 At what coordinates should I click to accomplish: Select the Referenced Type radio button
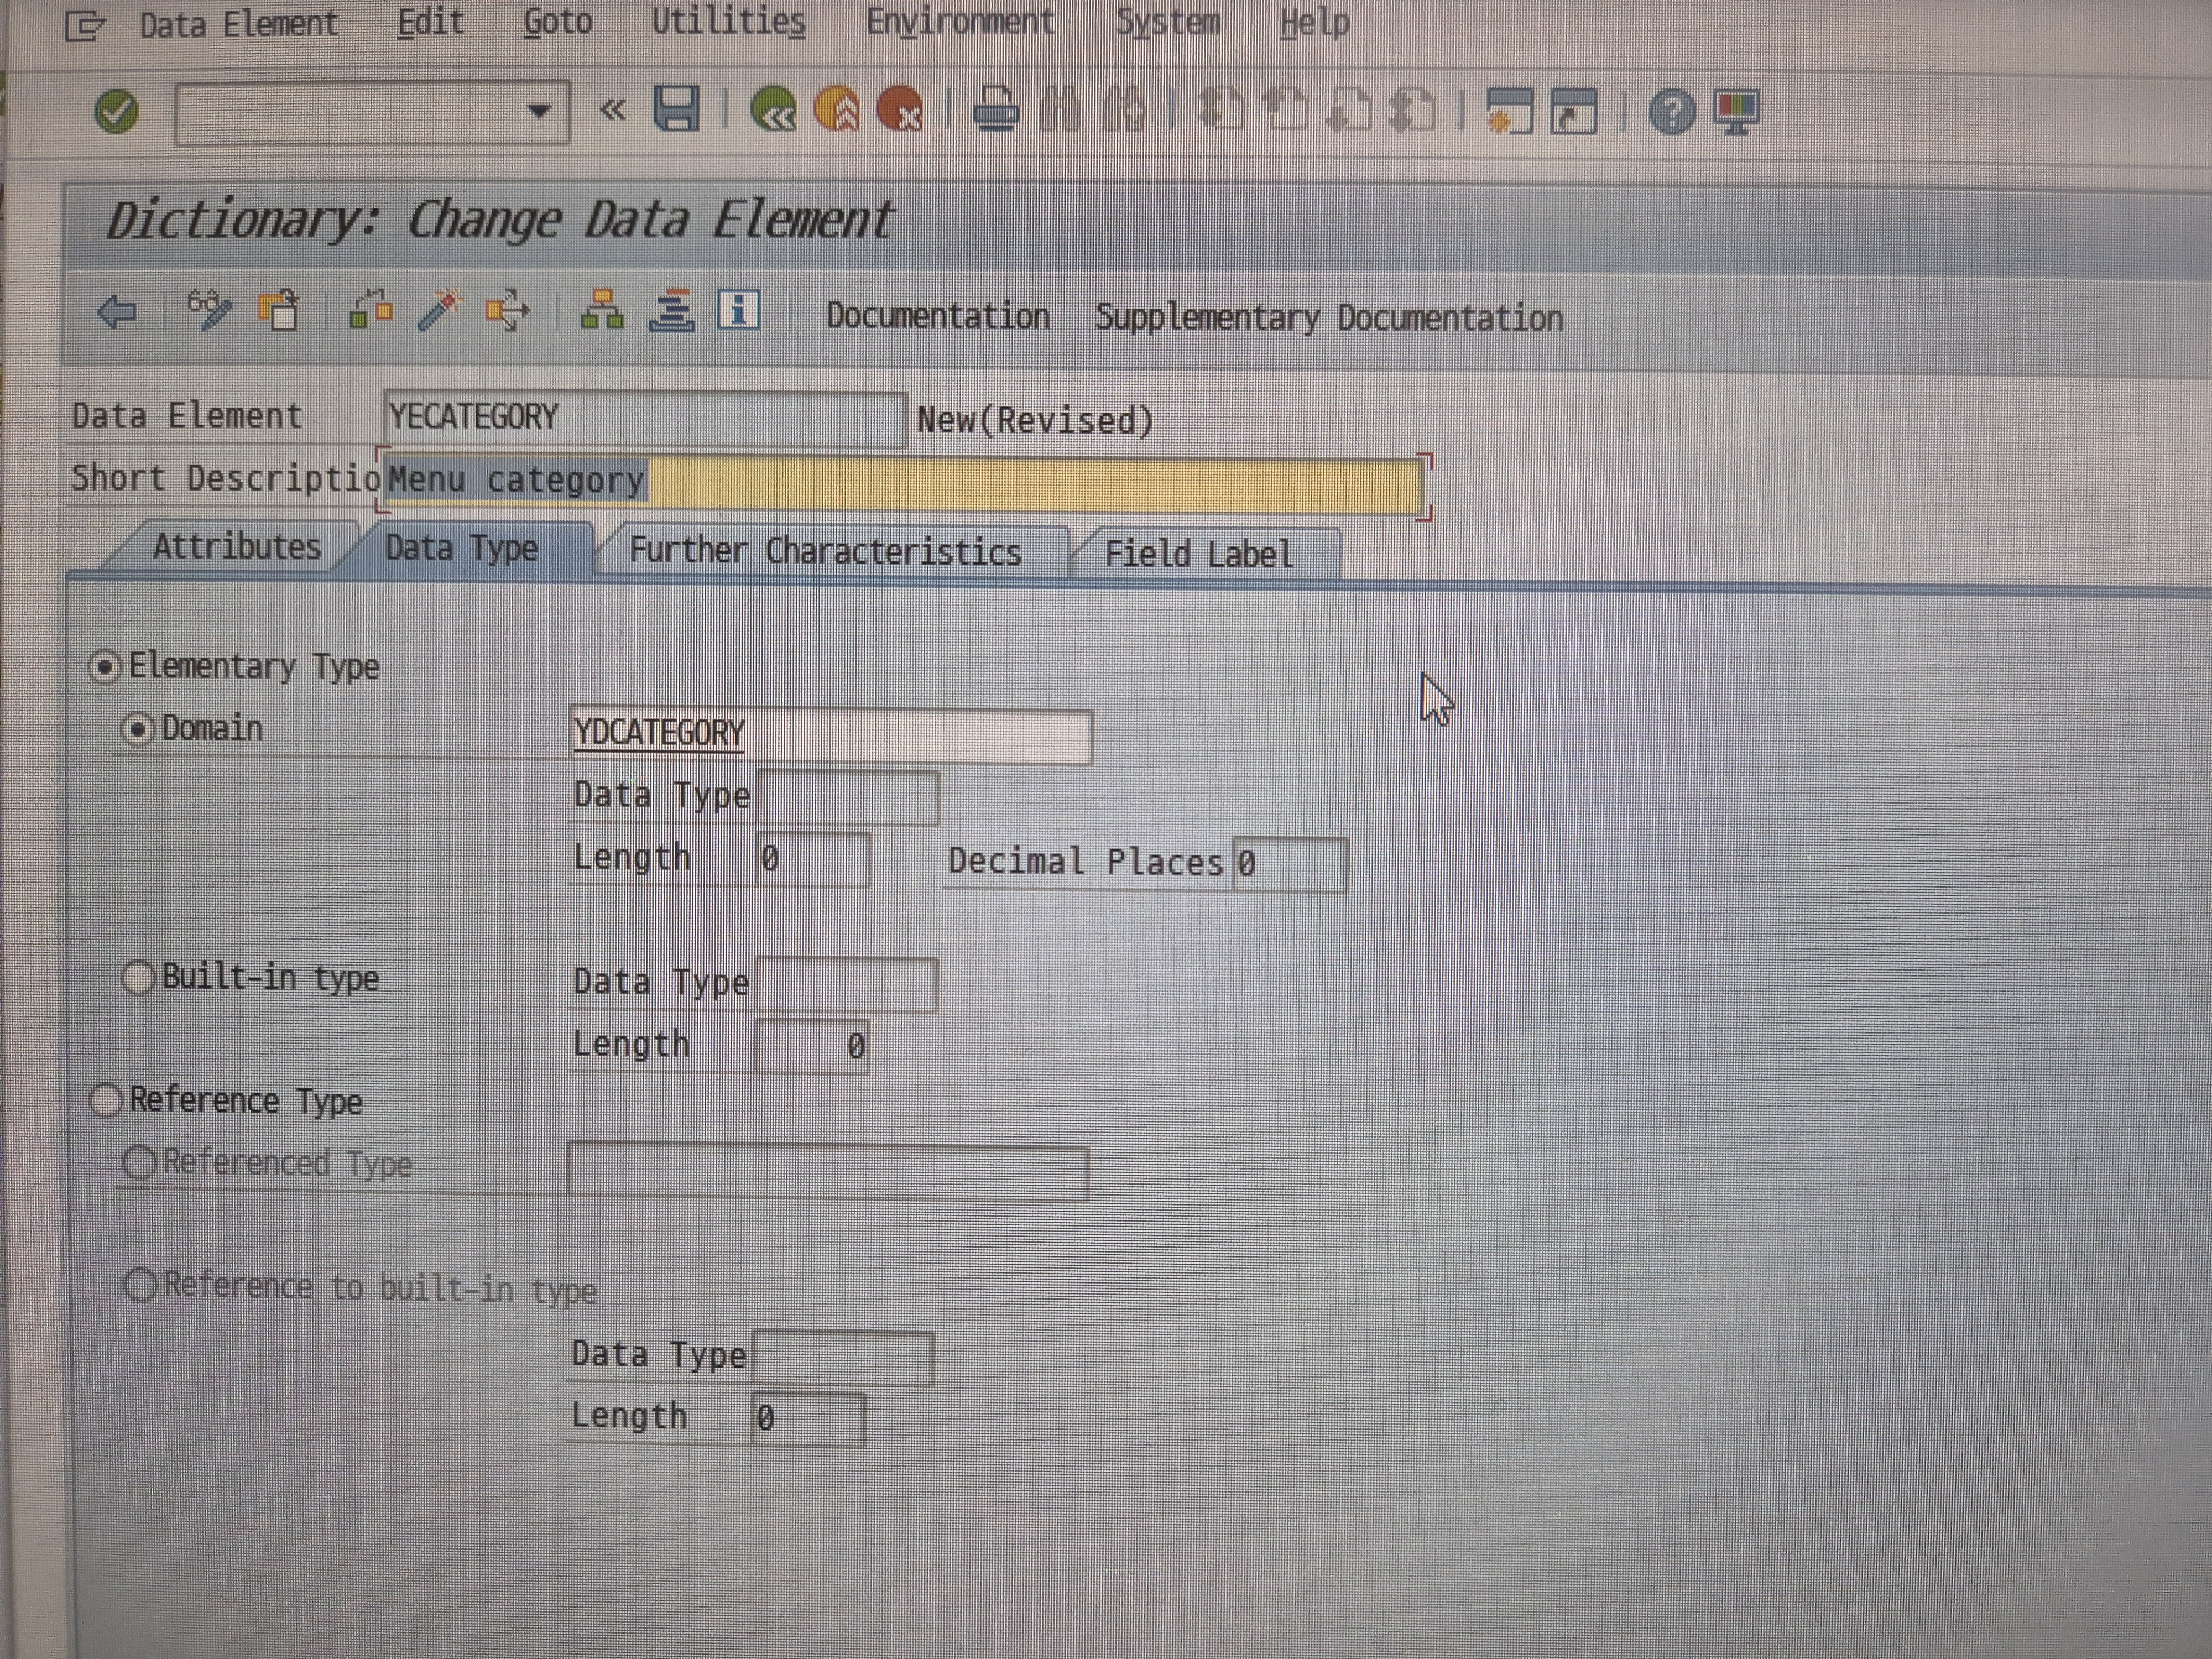(139, 1162)
